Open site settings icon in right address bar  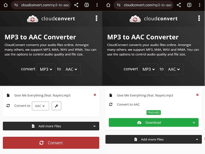119,5
